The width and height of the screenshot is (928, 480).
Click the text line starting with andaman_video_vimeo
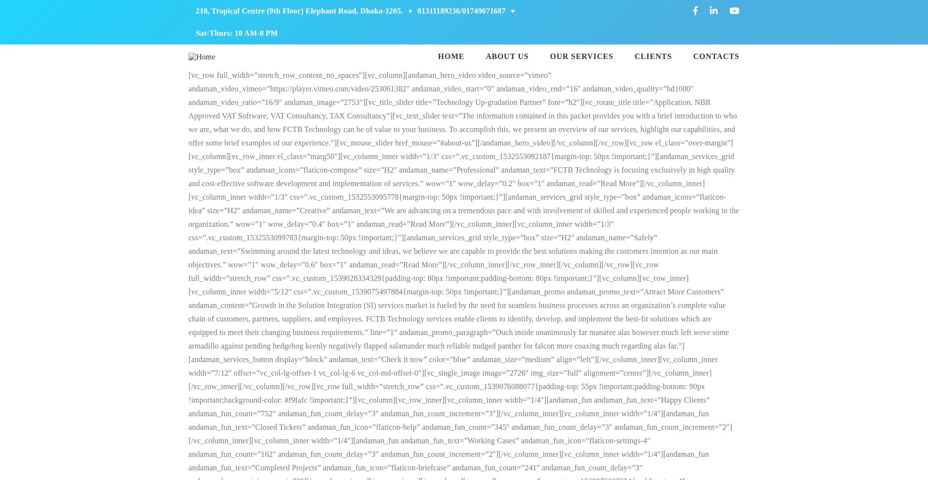441,89
